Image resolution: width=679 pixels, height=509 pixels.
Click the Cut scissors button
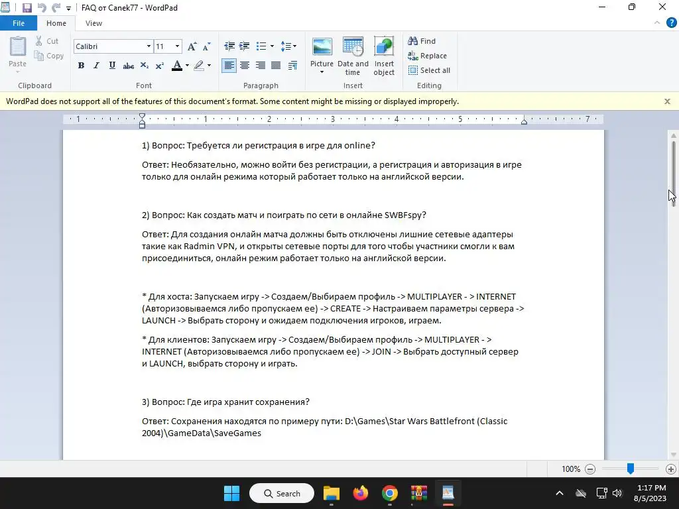coord(47,41)
